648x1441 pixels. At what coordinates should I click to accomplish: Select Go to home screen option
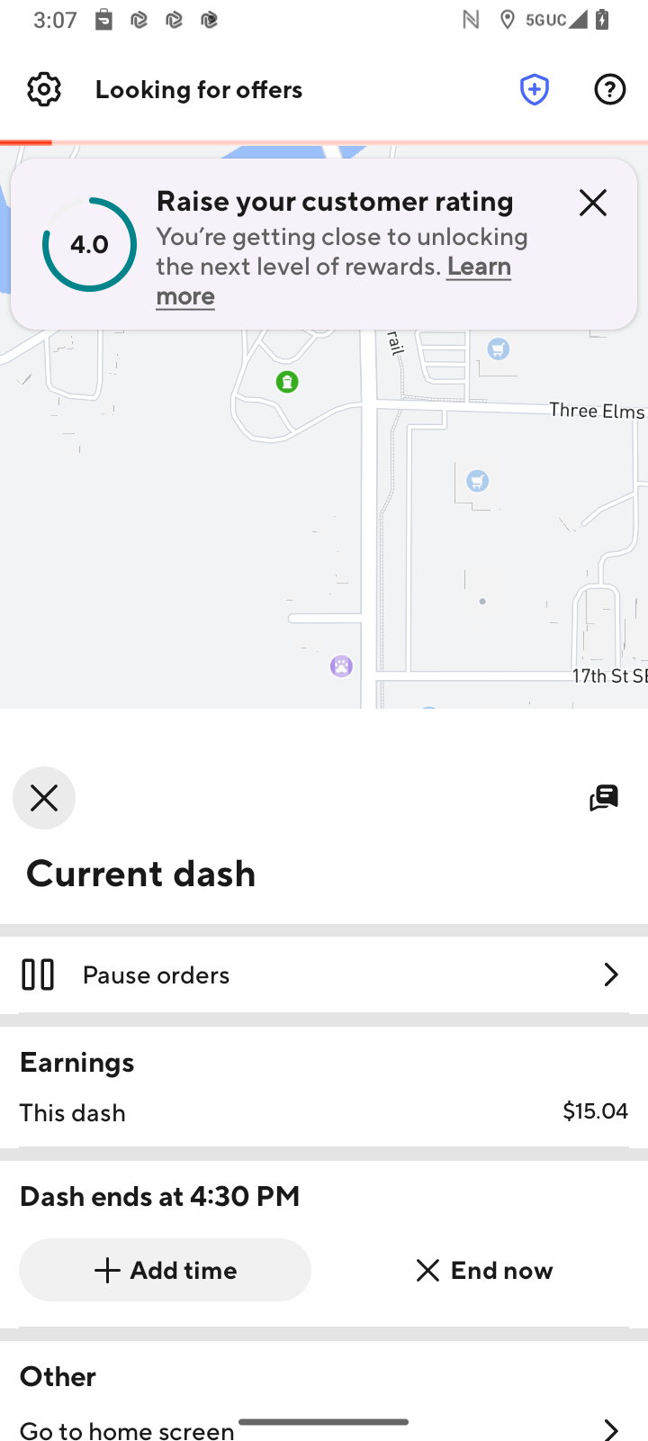[127, 1429]
